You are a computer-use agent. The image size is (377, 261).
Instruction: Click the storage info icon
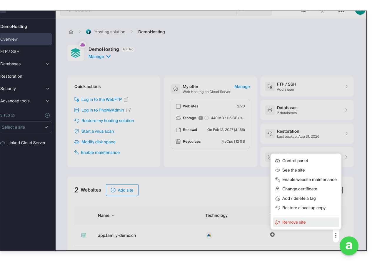pyautogui.click(x=201, y=118)
